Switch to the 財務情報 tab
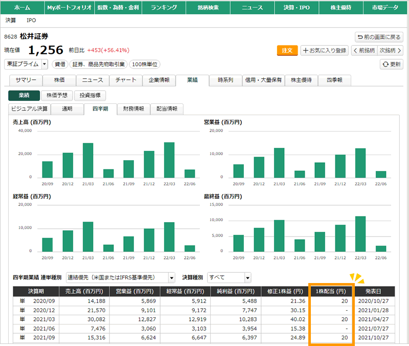 tap(133, 109)
